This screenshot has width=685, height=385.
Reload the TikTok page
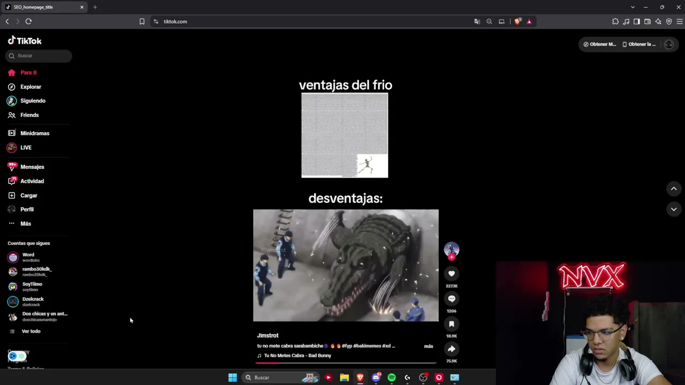[28, 21]
